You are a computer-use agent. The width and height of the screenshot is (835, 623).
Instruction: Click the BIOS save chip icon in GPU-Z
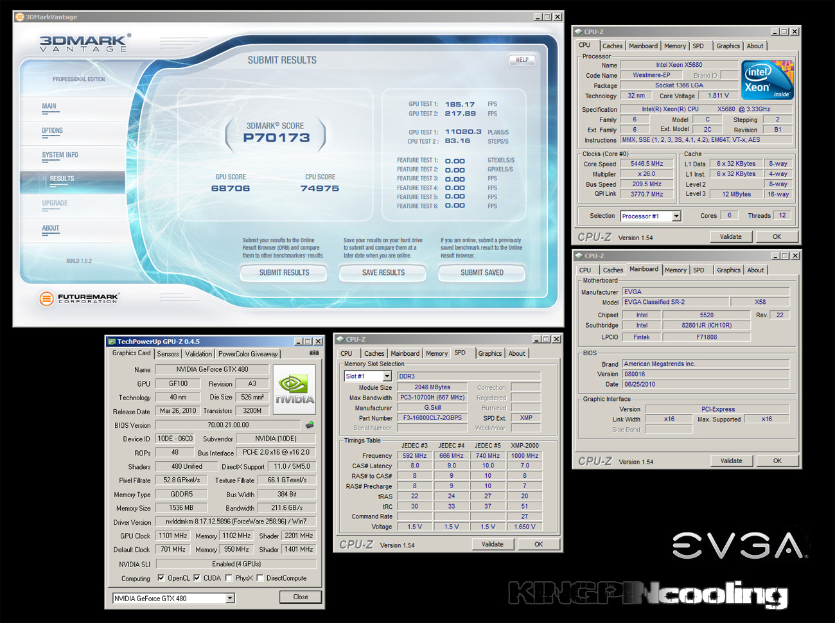(310, 425)
